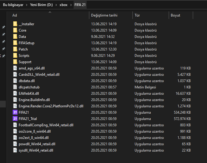Sort by Değiştirme tarihi column

(x=104, y=15)
